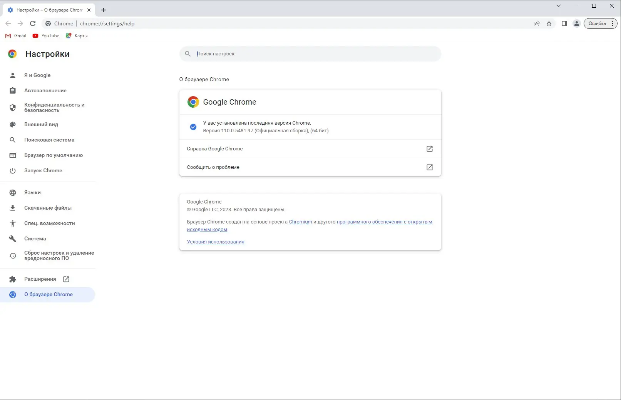Bookmark this page with the star icon

(549, 23)
